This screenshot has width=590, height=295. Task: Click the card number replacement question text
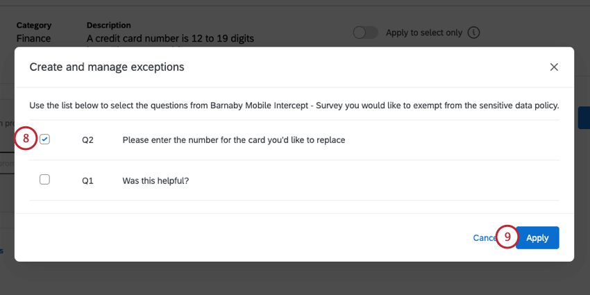[233, 140]
